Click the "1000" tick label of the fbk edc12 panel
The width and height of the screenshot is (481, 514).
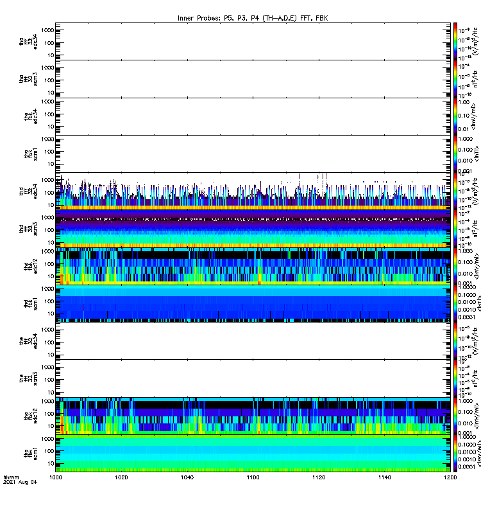[x=48, y=401]
